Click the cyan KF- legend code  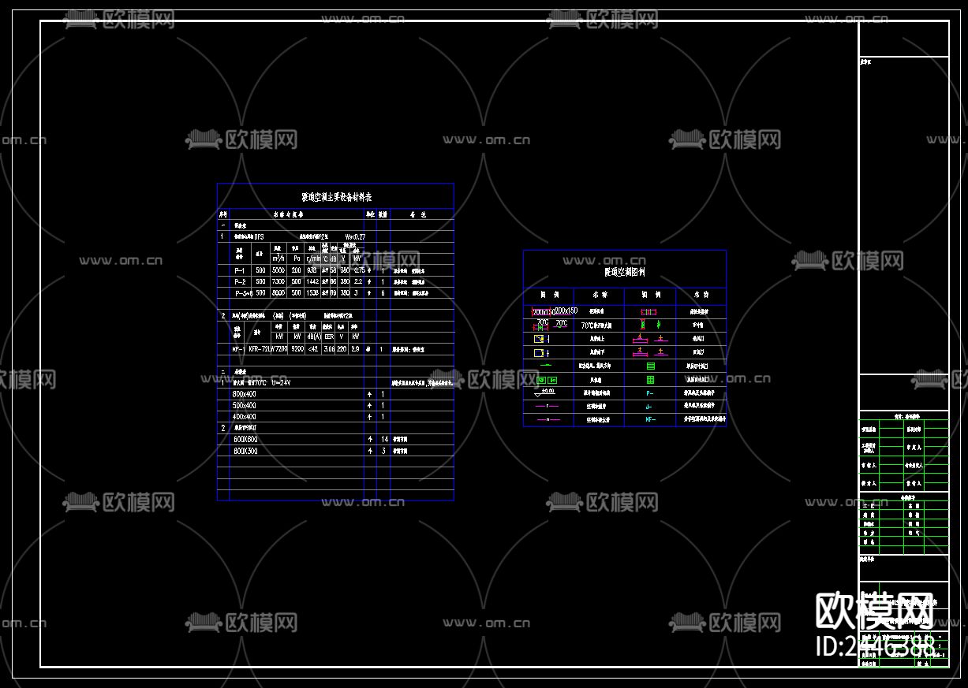pos(651,420)
